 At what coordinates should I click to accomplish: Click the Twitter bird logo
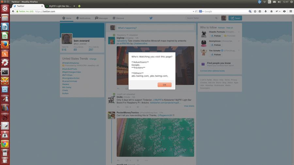(151, 18)
